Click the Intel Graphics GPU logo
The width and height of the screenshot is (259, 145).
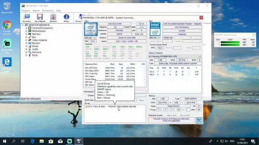pyautogui.click(x=155, y=29)
